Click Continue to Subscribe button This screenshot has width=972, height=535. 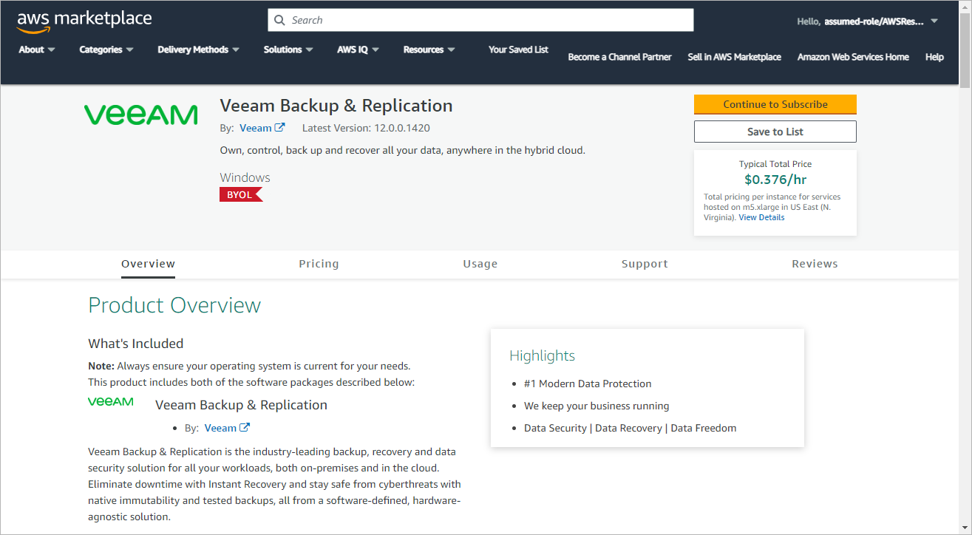(x=775, y=104)
